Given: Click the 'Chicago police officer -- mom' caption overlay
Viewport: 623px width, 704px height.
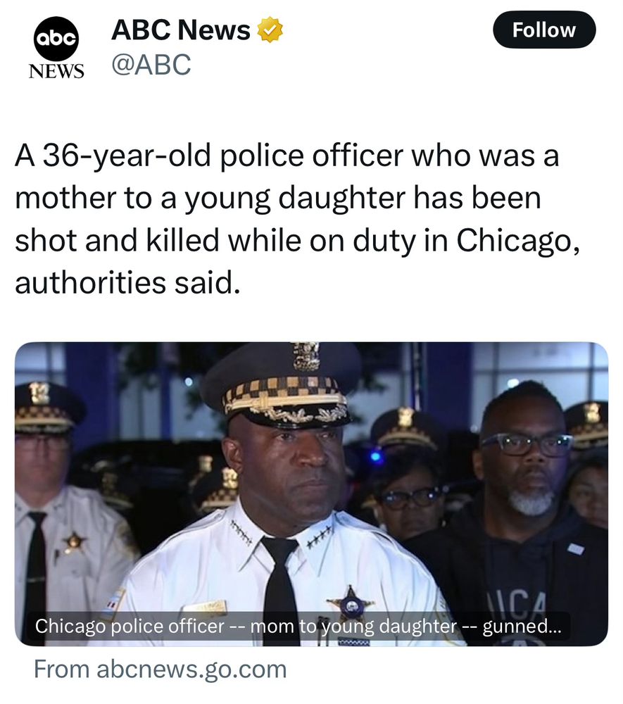Looking at the screenshot, I should coord(298,626).
